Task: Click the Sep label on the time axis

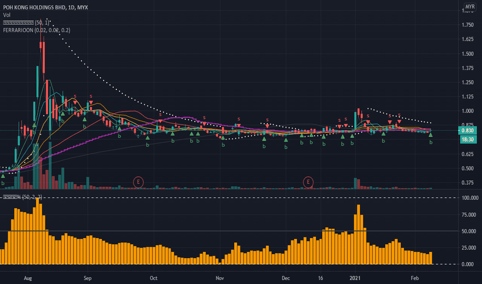Action: [87, 278]
